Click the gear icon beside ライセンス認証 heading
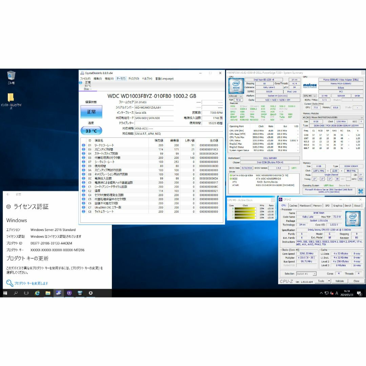The width and height of the screenshot is (366, 366). click(8, 207)
